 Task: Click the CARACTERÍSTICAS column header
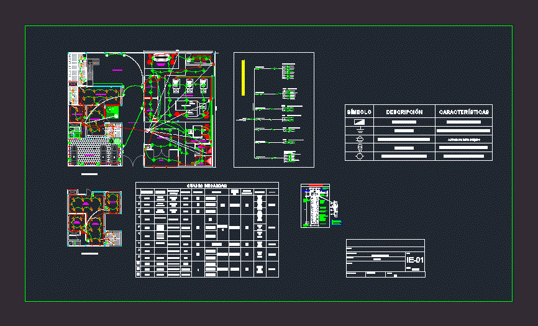click(x=463, y=112)
